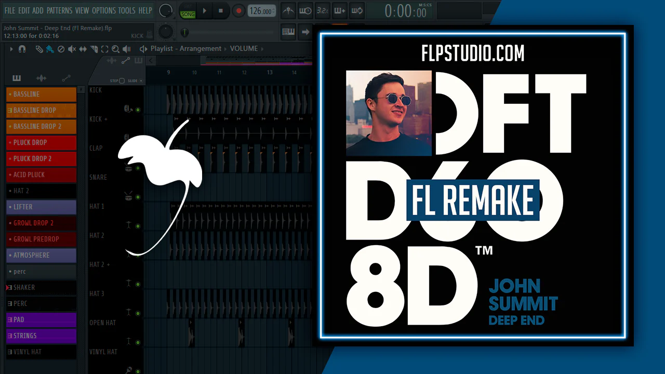Open the magnet snap options
This screenshot has width=665, height=374.
pos(22,49)
